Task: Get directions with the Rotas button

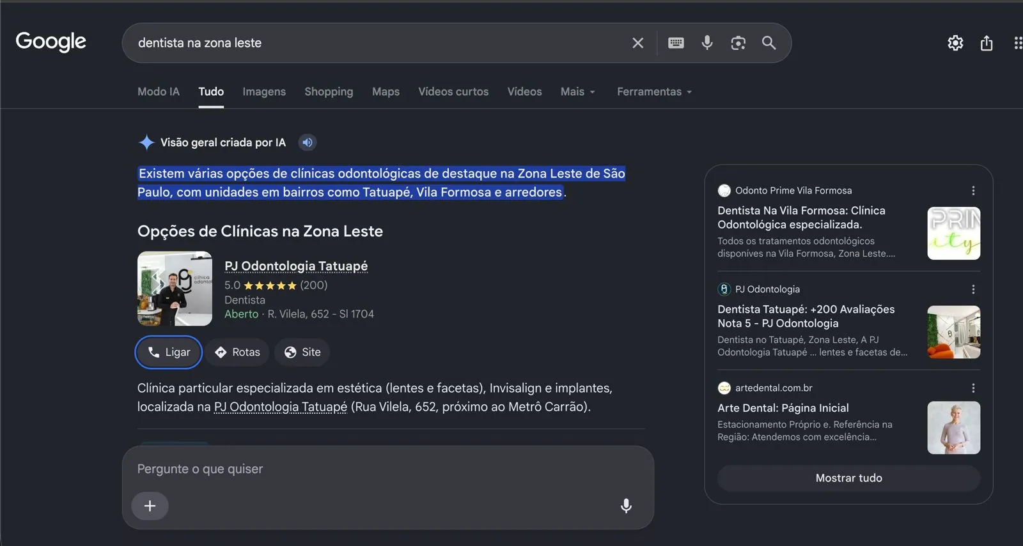Action: tap(237, 352)
